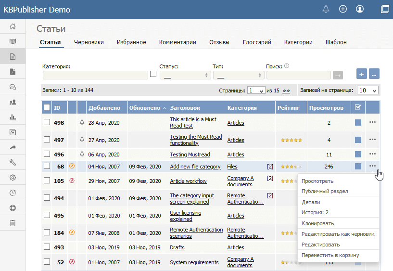Open the wrench tools icon in sidebar

(13, 162)
